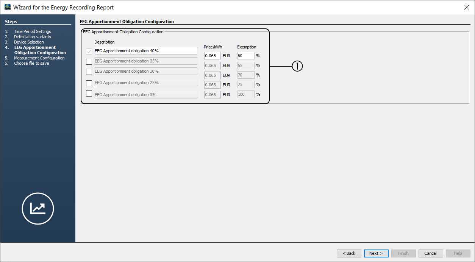Select the Choose file to save step

pyautogui.click(x=31, y=63)
